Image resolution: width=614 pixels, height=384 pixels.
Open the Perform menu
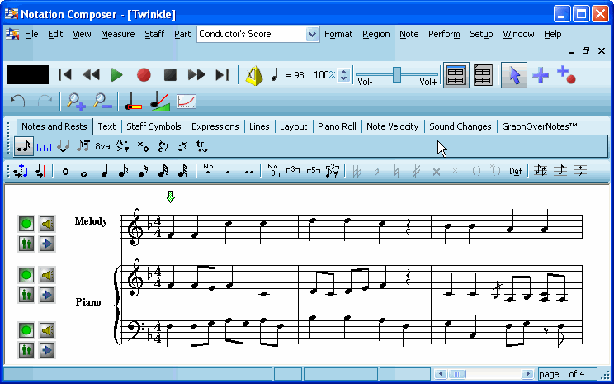tap(444, 34)
